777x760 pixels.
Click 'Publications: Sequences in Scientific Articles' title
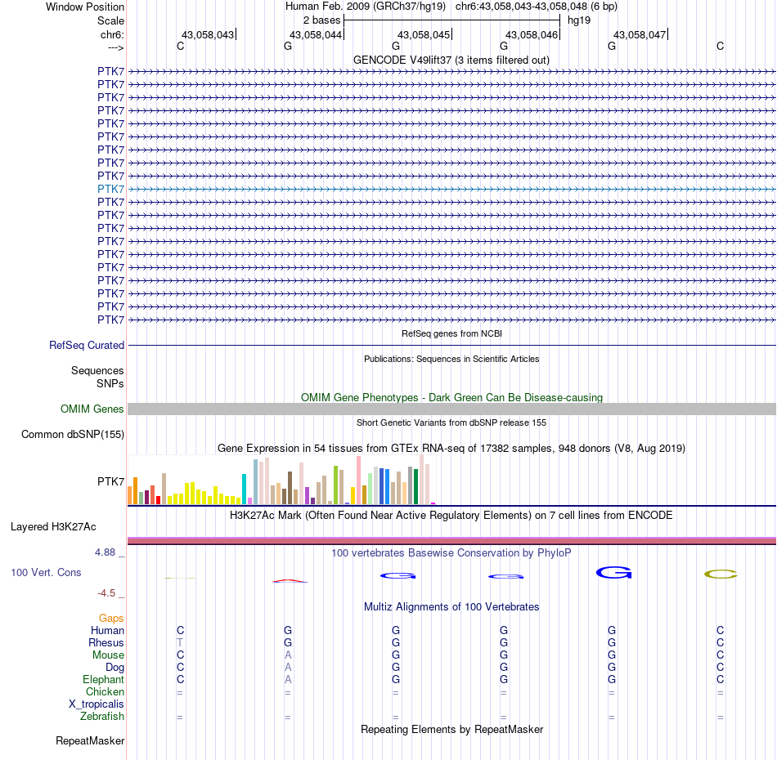pos(451,359)
